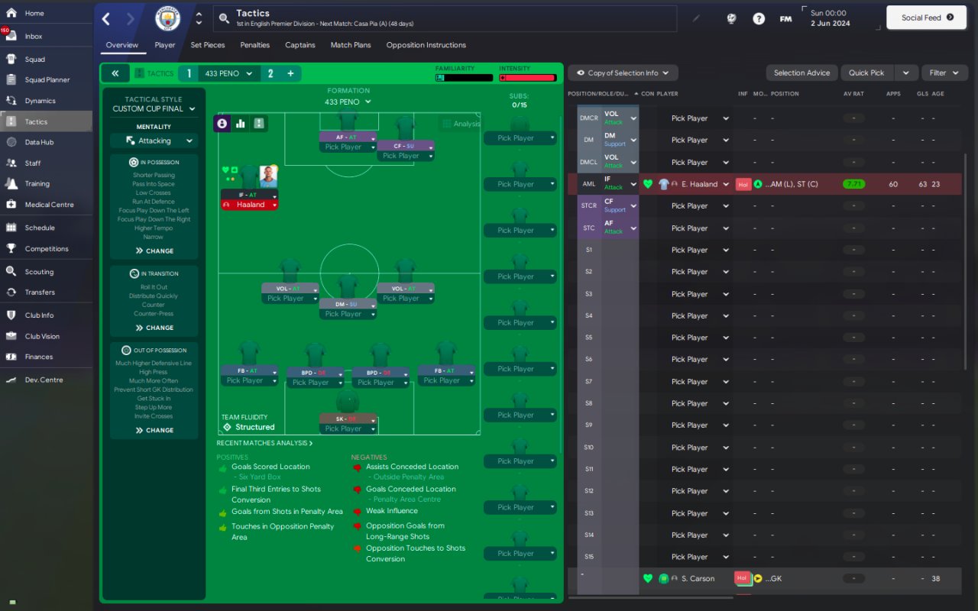This screenshot has height=611, width=978.
Task: Click the search field showing Tactics
Action: 445,18
